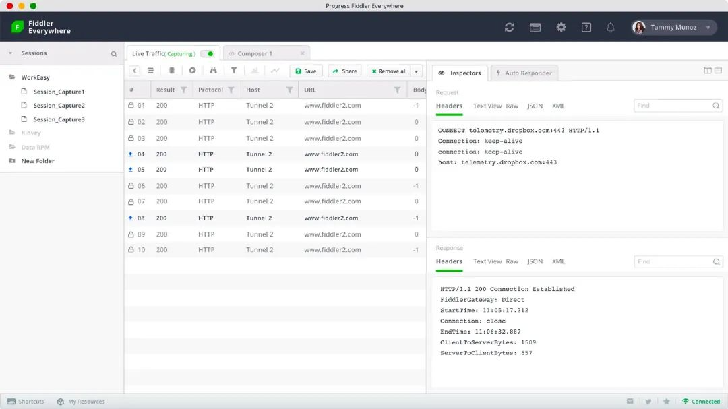The width and height of the screenshot is (728, 409).
Task: Toggle the Live Traffic capturing switch
Action: tap(208, 53)
